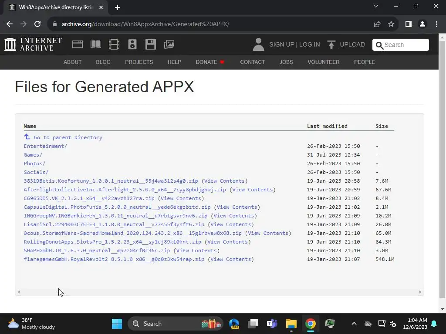The width and height of the screenshot is (446, 334).
Task: Click the address bar URL
Action: click(x=145, y=24)
